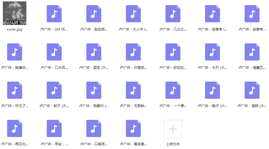Select the music file 卢广仲 - 蚊子 (大...
269x149 pixels.
(54, 90)
